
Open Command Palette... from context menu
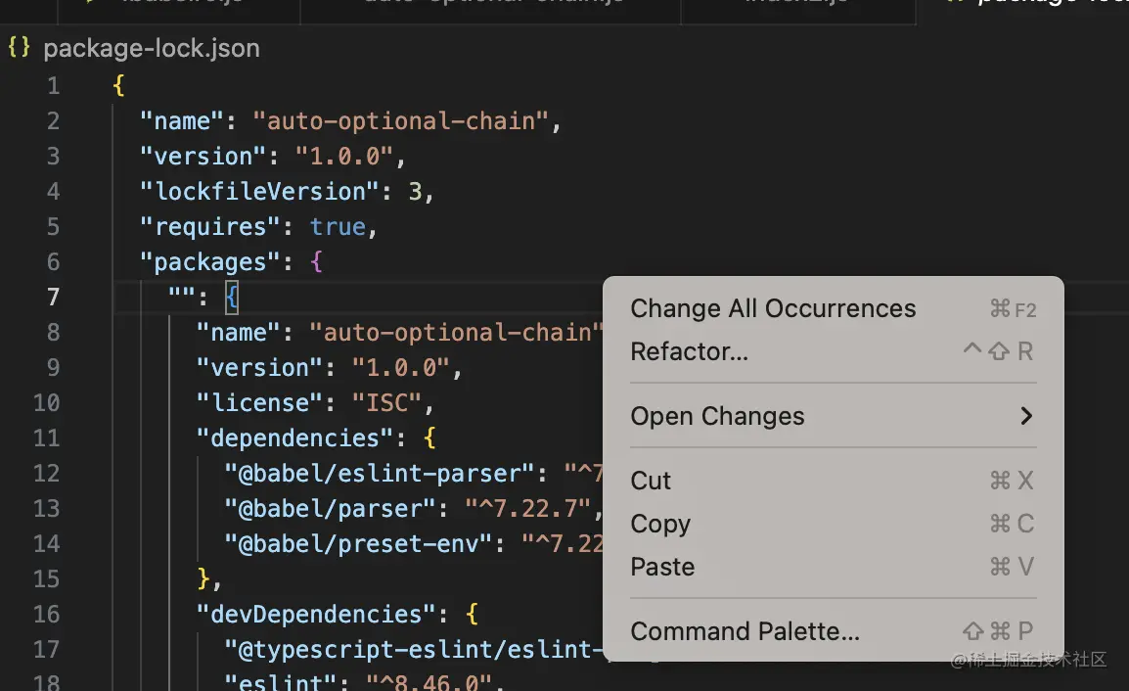tap(745, 631)
